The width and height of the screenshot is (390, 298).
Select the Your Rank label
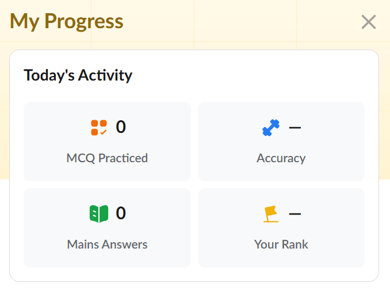pyautogui.click(x=281, y=244)
